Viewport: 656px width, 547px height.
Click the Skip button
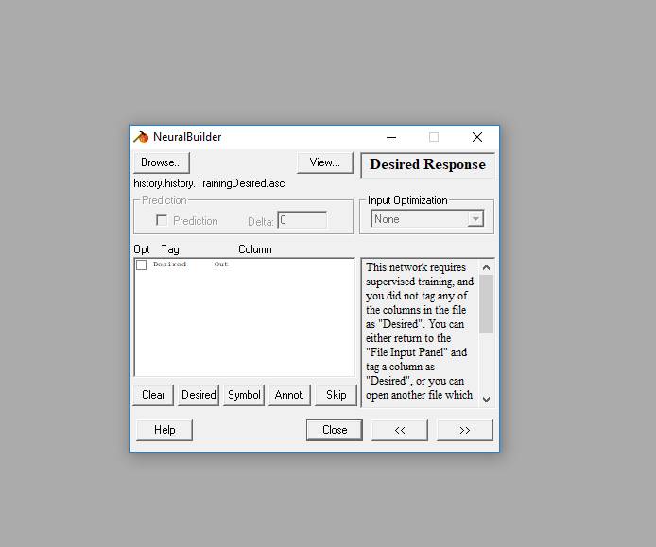pyautogui.click(x=336, y=395)
